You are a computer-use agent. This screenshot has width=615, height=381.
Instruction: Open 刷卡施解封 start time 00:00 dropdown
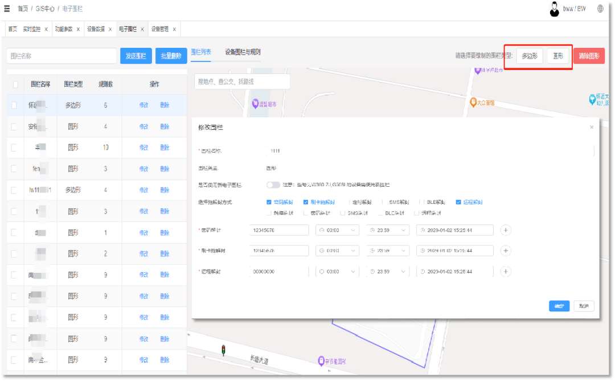pyautogui.click(x=337, y=251)
